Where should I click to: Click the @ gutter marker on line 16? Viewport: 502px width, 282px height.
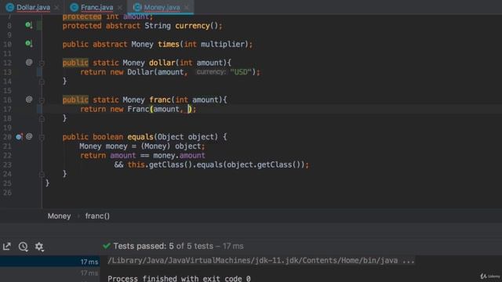(29, 99)
